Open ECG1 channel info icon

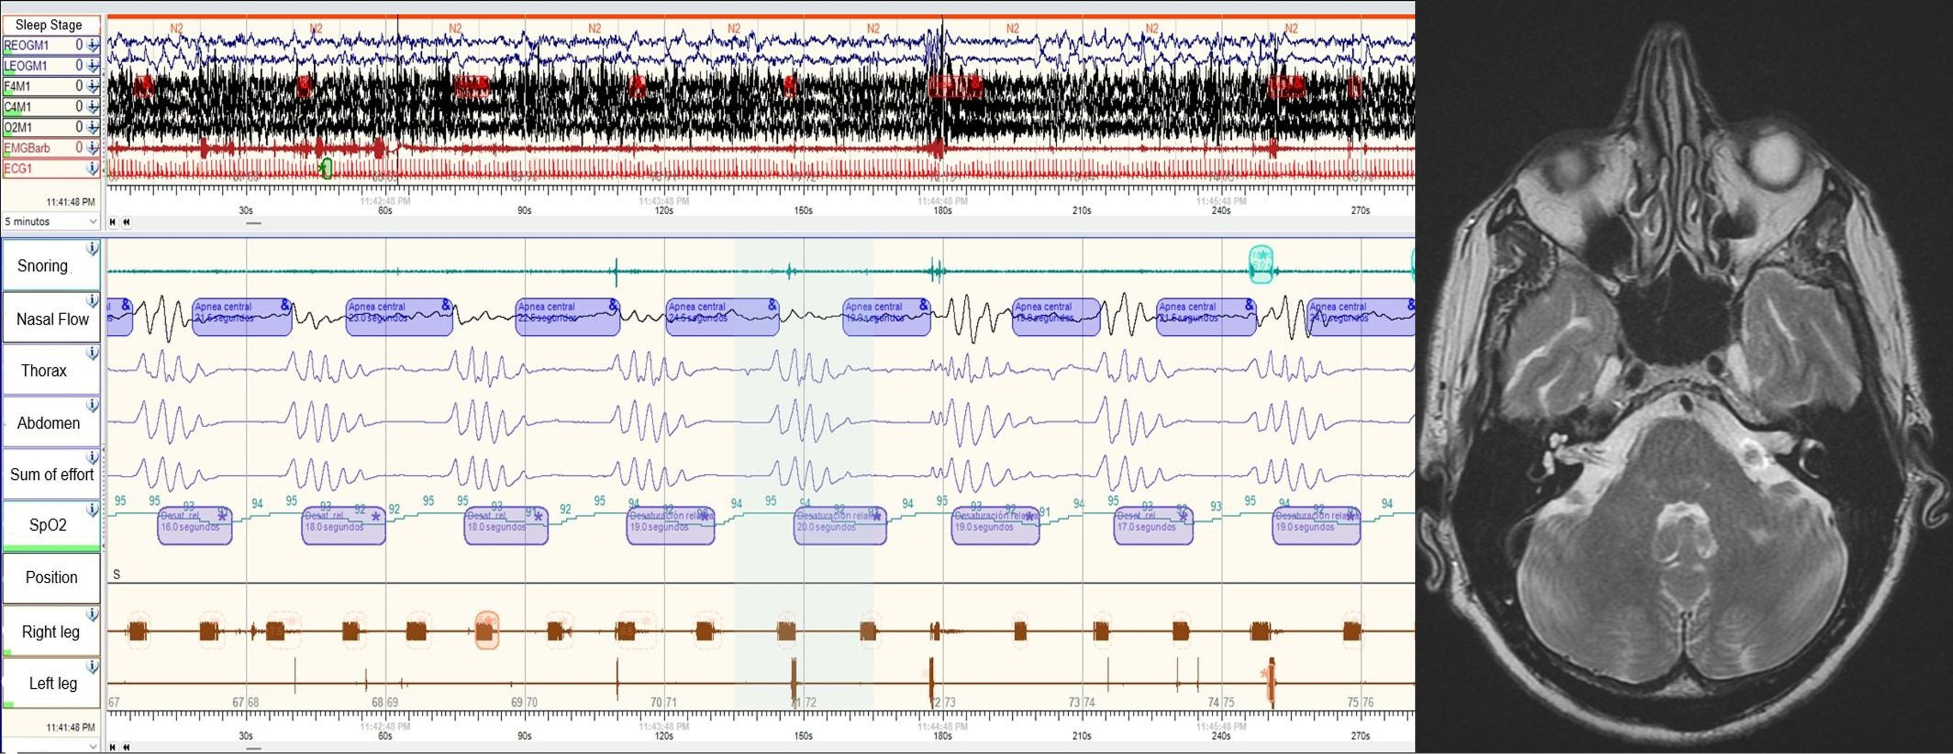93,169
